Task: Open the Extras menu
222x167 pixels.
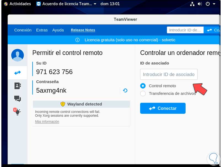Action: [x=42, y=30]
